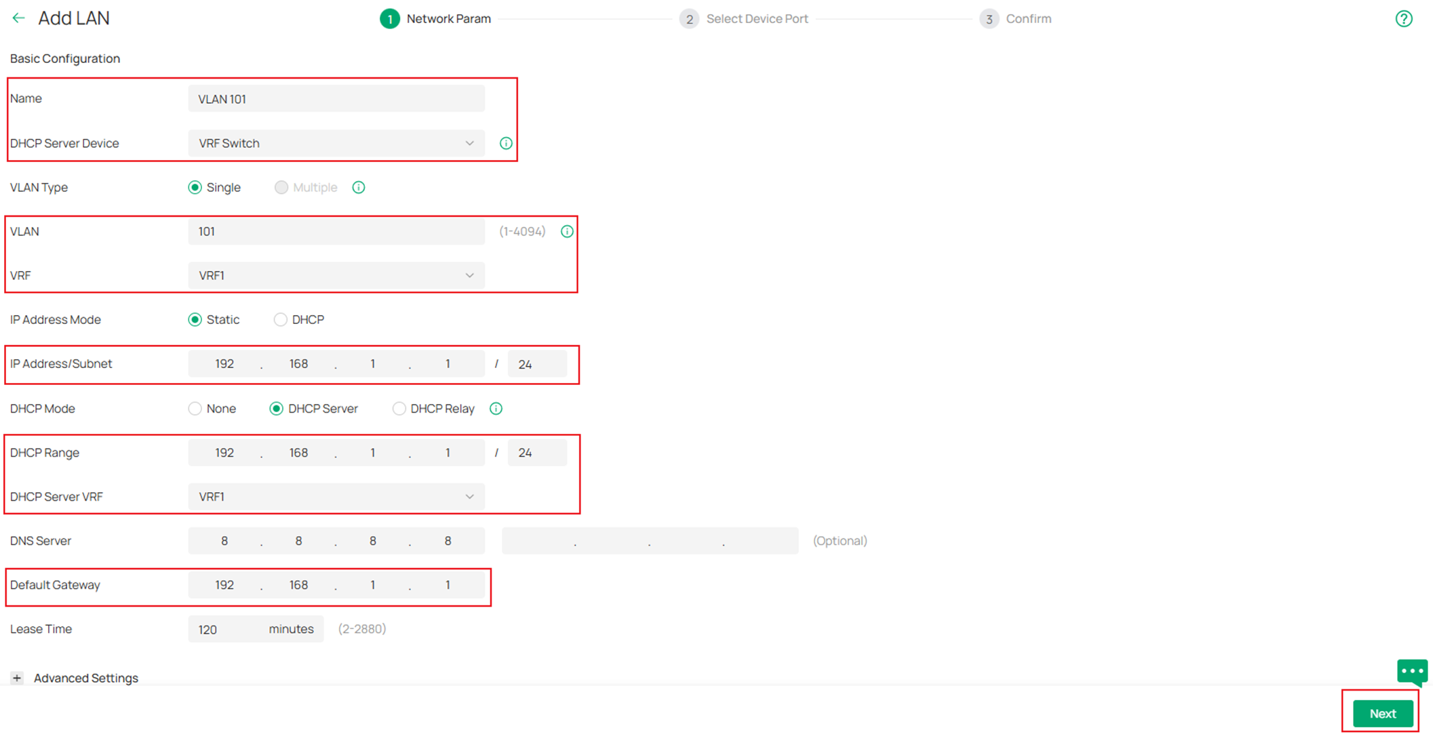Click the info icon next to DHCP Mode
The width and height of the screenshot is (1433, 734).
point(496,408)
